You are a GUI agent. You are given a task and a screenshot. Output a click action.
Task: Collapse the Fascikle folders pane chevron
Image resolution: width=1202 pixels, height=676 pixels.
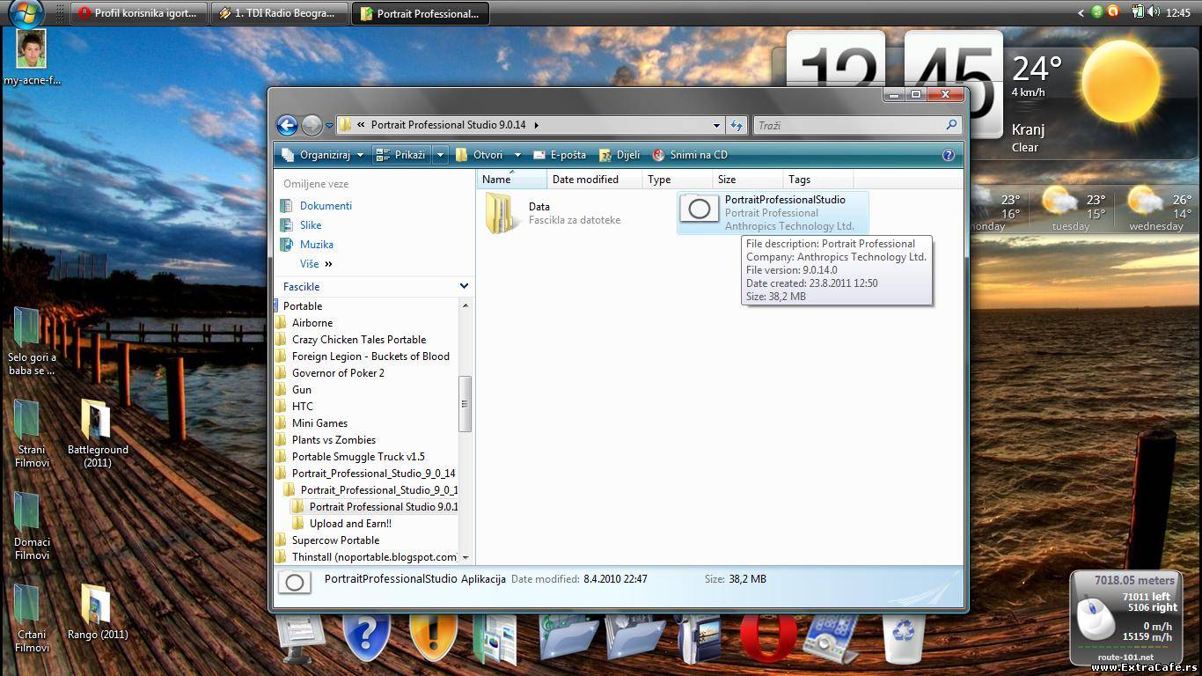click(464, 286)
